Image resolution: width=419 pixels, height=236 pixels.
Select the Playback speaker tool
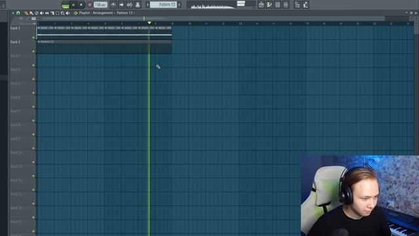pyautogui.click(x=67, y=13)
